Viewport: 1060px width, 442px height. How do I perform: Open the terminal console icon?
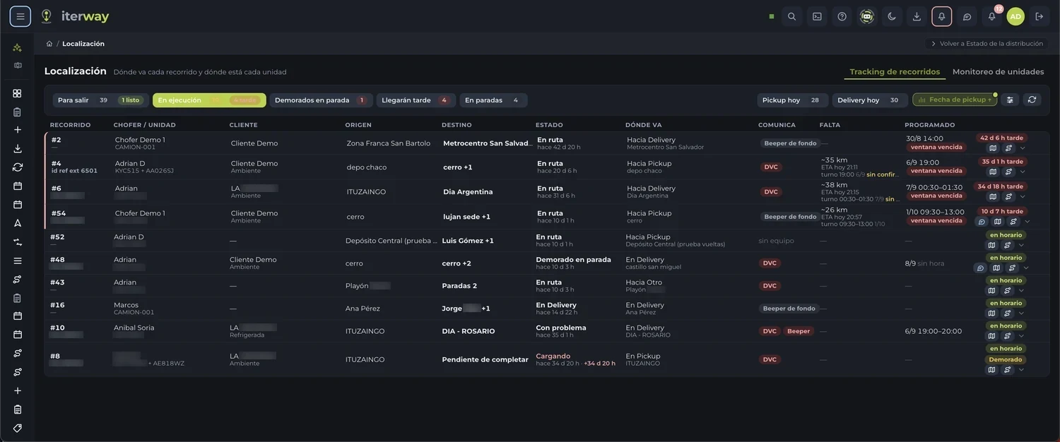point(817,16)
